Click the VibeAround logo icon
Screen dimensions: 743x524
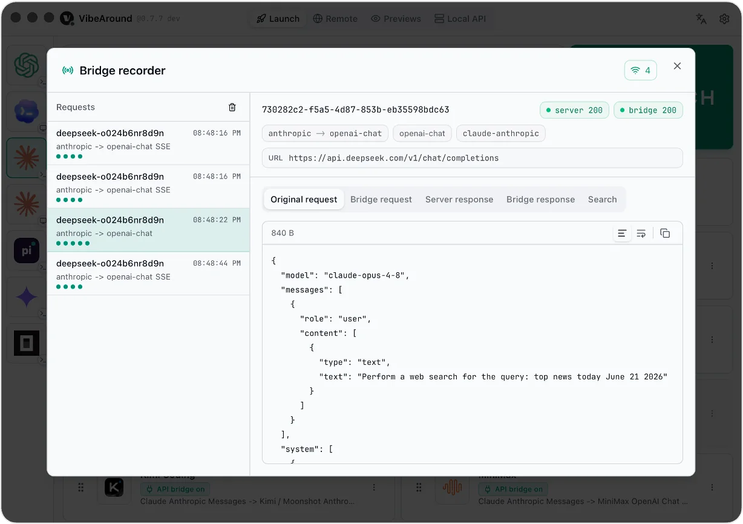[67, 18]
